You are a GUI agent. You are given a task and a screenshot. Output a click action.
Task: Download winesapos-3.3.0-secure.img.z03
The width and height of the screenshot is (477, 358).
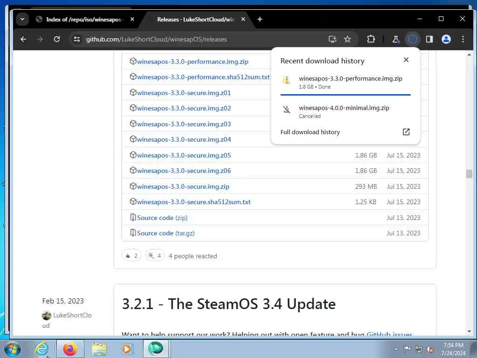[184, 124]
